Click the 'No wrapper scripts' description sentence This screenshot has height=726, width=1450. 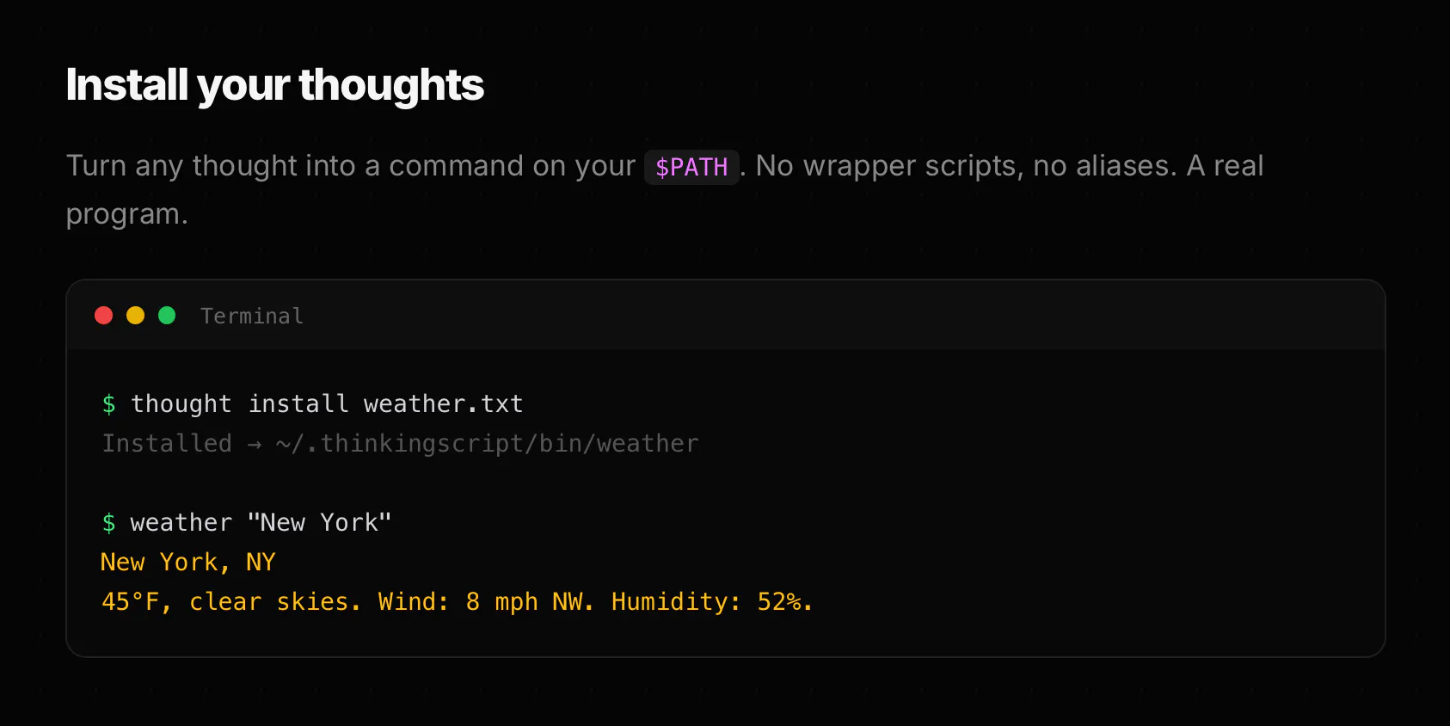966,166
